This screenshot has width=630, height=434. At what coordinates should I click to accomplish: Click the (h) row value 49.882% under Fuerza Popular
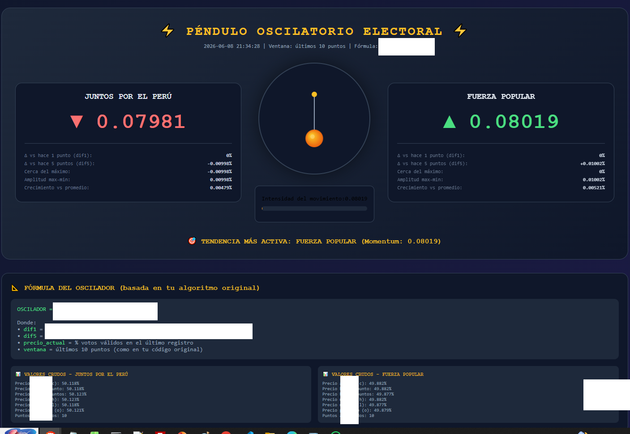tap(378, 400)
